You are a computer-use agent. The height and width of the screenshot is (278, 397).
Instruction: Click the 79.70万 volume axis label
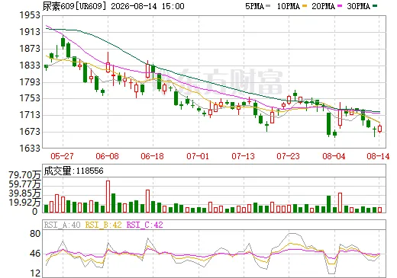24,175
